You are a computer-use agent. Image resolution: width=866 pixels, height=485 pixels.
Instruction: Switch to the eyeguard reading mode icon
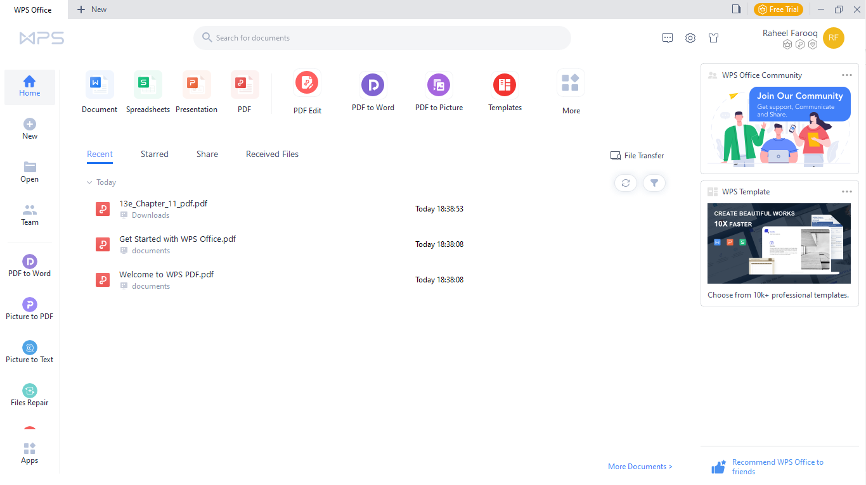click(x=735, y=9)
